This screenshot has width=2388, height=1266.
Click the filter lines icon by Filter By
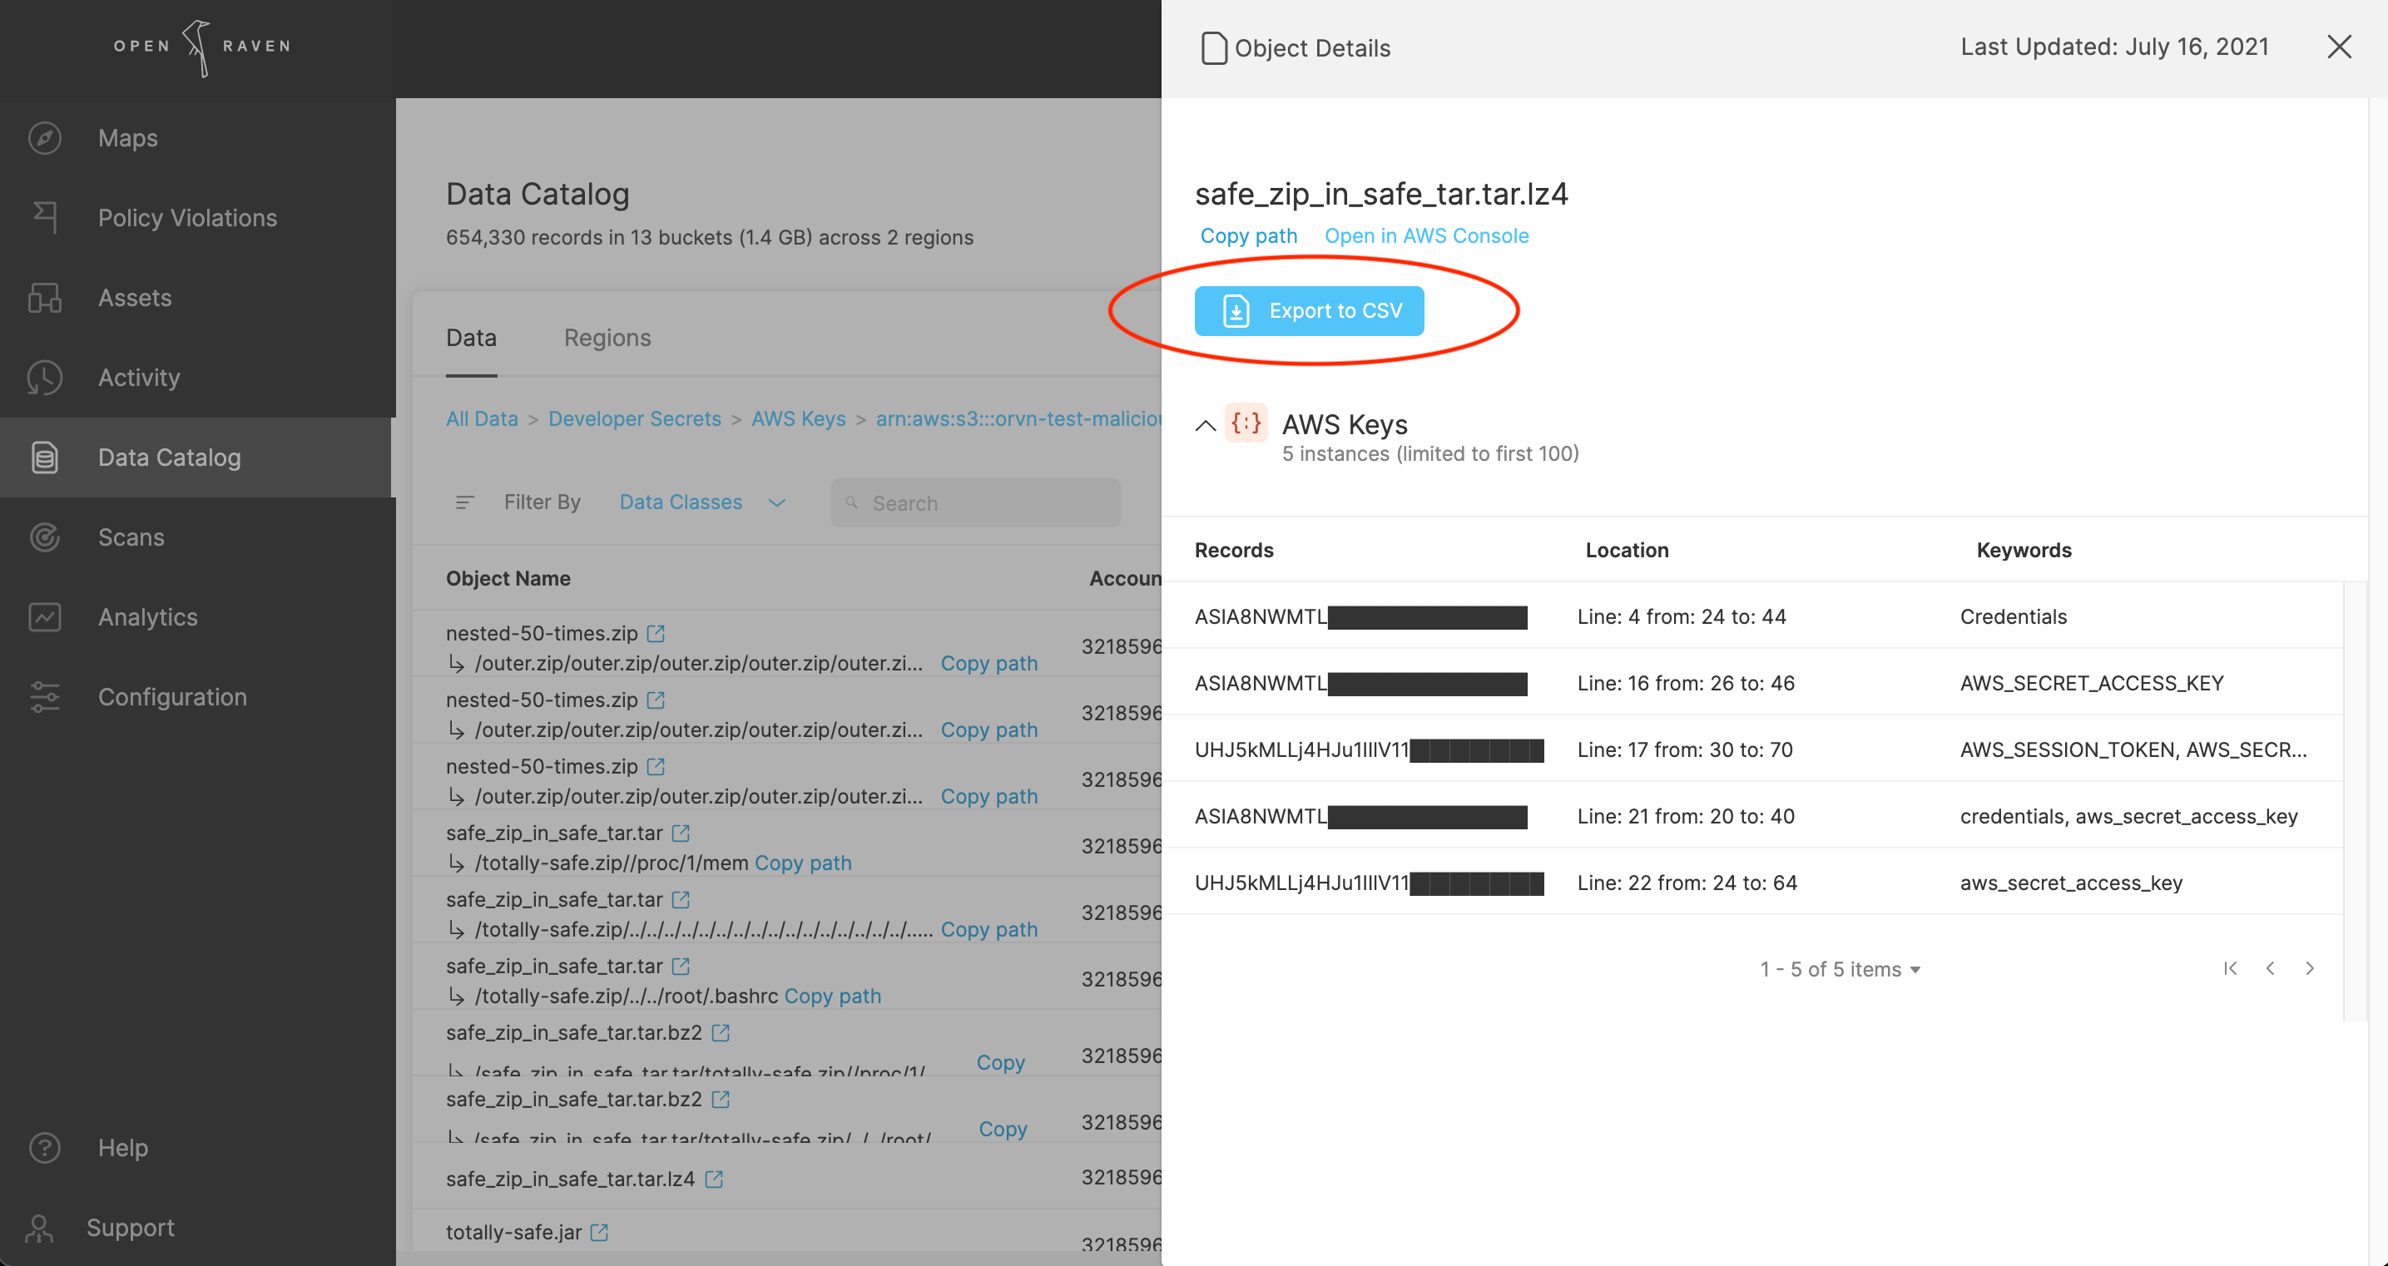[x=464, y=502]
